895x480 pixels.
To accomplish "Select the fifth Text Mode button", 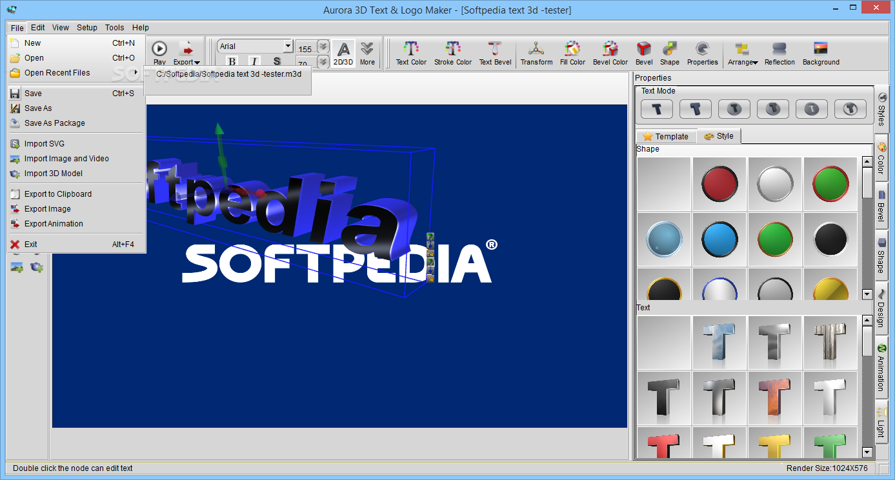I will [x=812, y=109].
